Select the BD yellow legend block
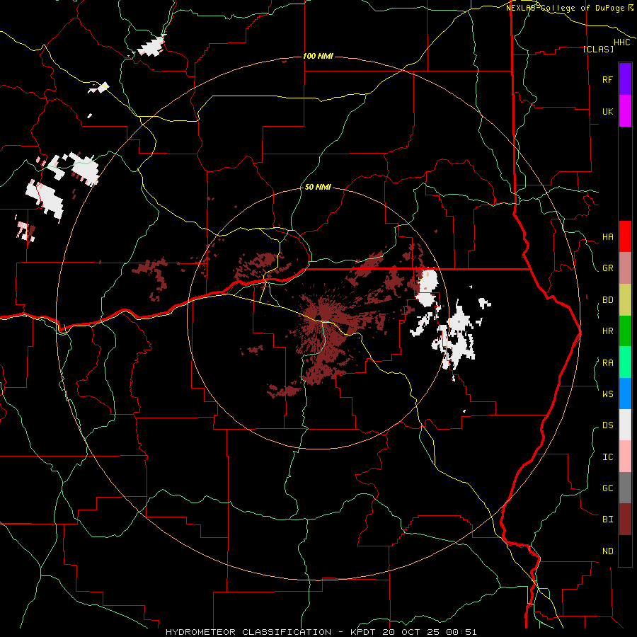The image size is (637, 637). tap(625, 299)
